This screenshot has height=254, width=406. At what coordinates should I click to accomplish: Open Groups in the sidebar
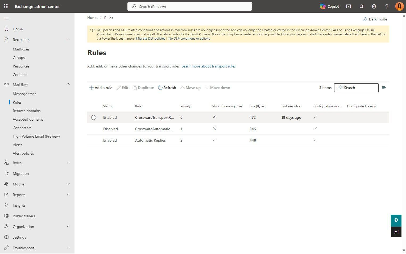click(x=19, y=58)
